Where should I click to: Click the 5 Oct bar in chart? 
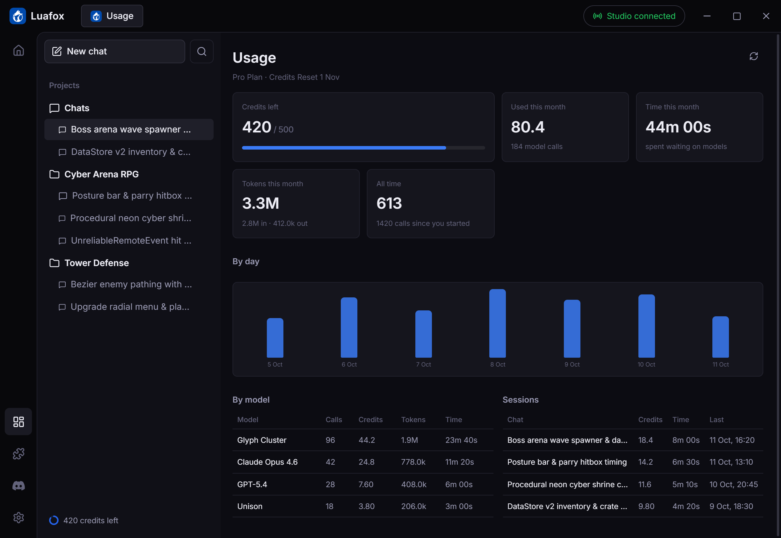coord(275,337)
